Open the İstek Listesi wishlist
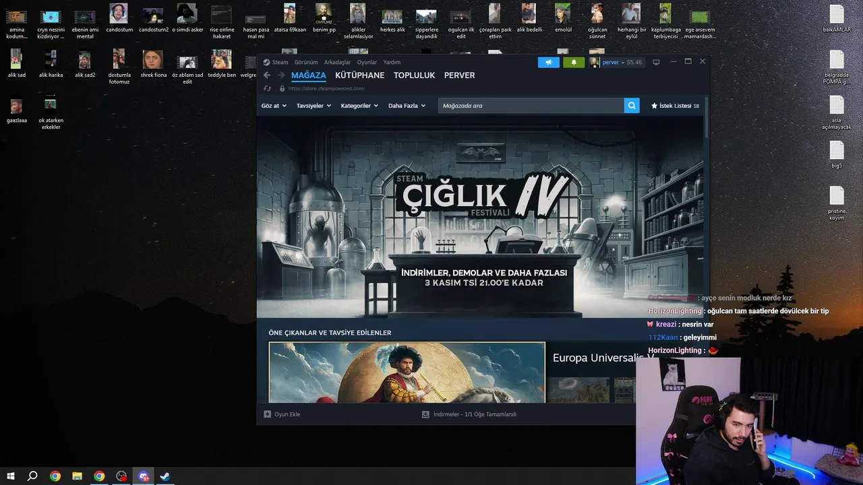Viewport: 863px width, 485px height. [675, 106]
